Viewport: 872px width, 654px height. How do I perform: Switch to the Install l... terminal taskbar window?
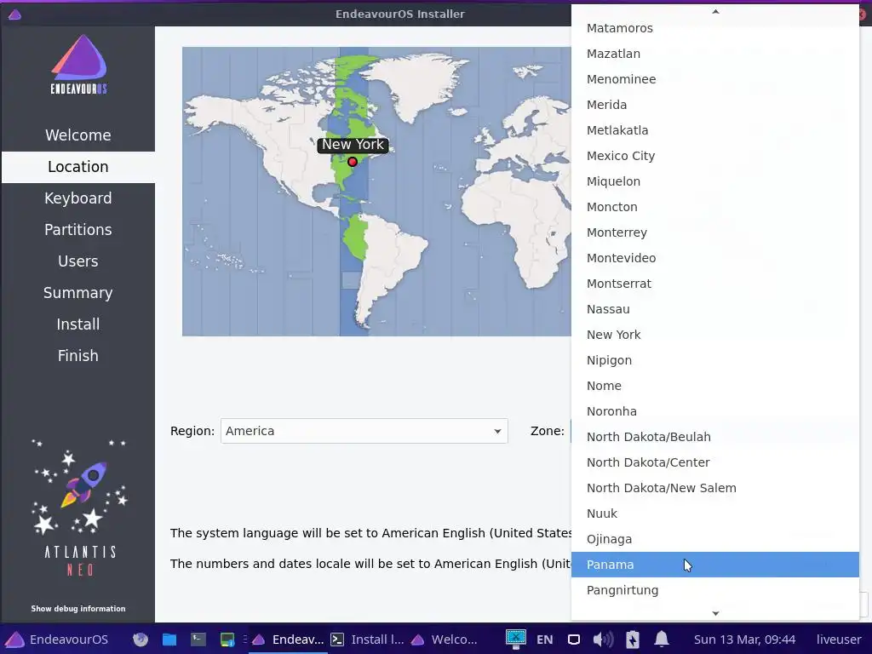click(367, 640)
